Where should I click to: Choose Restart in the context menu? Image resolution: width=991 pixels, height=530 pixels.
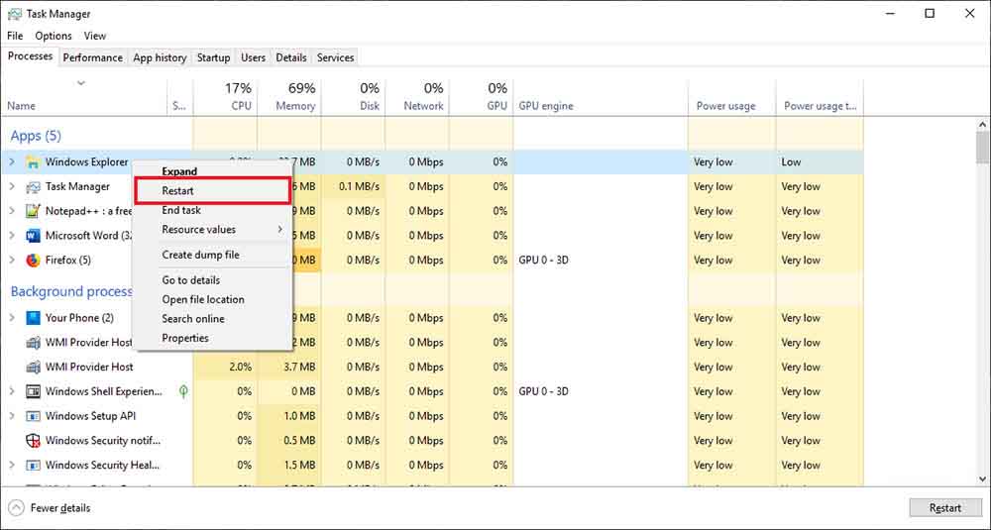click(213, 191)
